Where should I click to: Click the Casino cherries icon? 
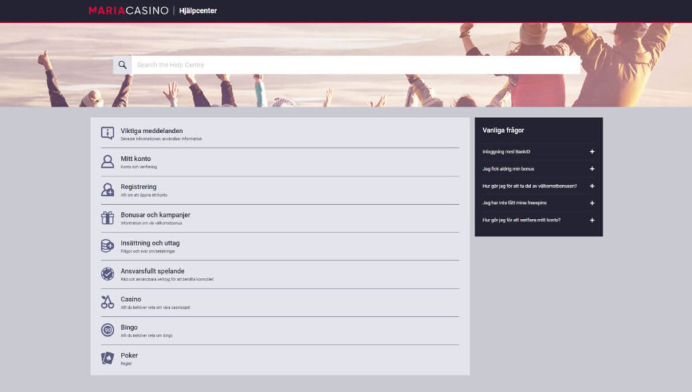(x=107, y=302)
